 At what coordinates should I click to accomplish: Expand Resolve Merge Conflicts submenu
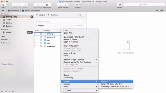click(80, 60)
